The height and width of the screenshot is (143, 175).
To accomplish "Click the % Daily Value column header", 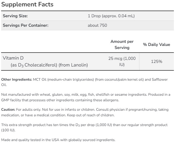I will (156, 45).
